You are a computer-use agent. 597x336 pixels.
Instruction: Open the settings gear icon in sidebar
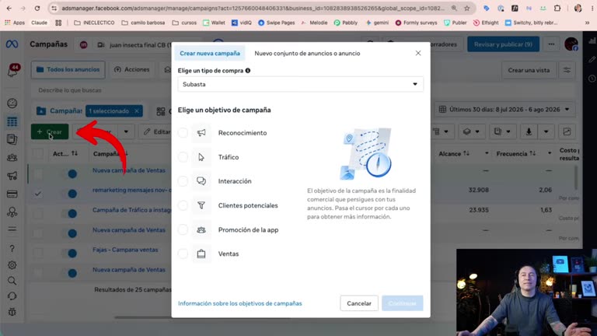pyautogui.click(x=12, y=264)
